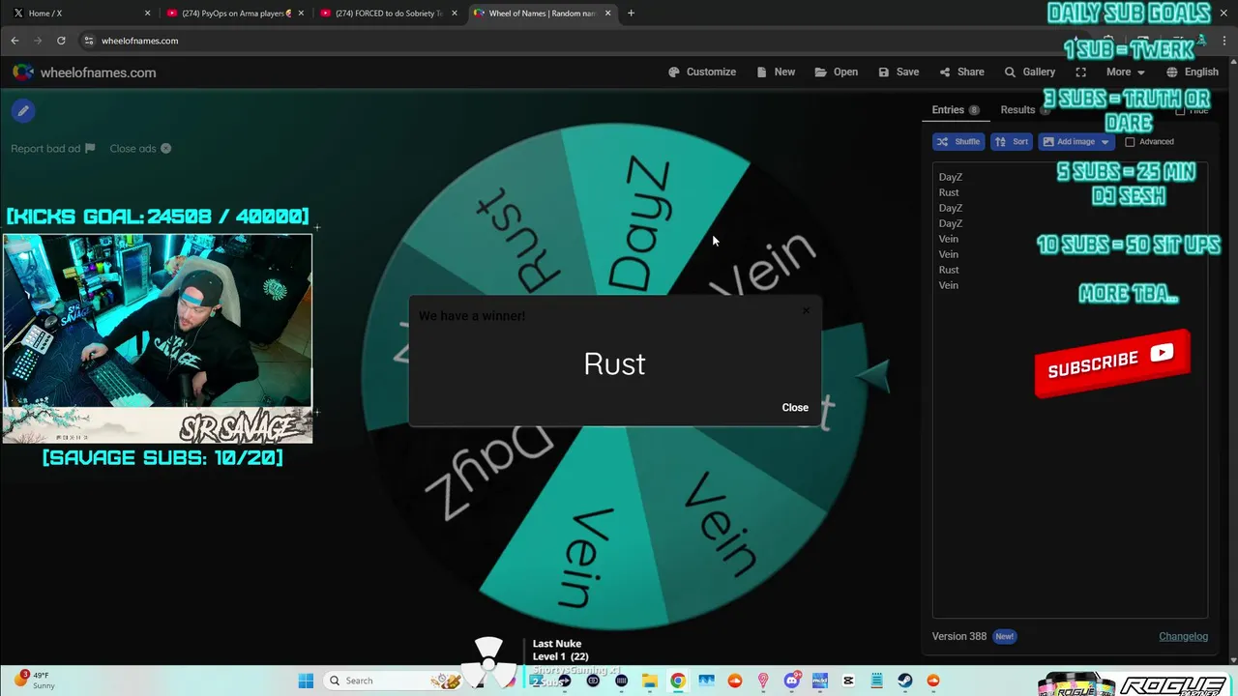
Task: Sort the entries alphabetically
Action: point(1012,142)
